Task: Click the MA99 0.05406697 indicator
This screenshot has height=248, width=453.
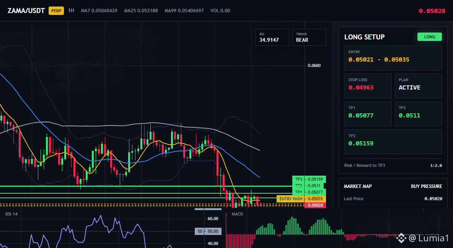Action: (184, 10)
